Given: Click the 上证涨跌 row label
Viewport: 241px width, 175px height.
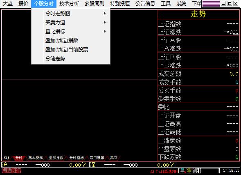Looking at the screenshot, I should coord(170,32).
